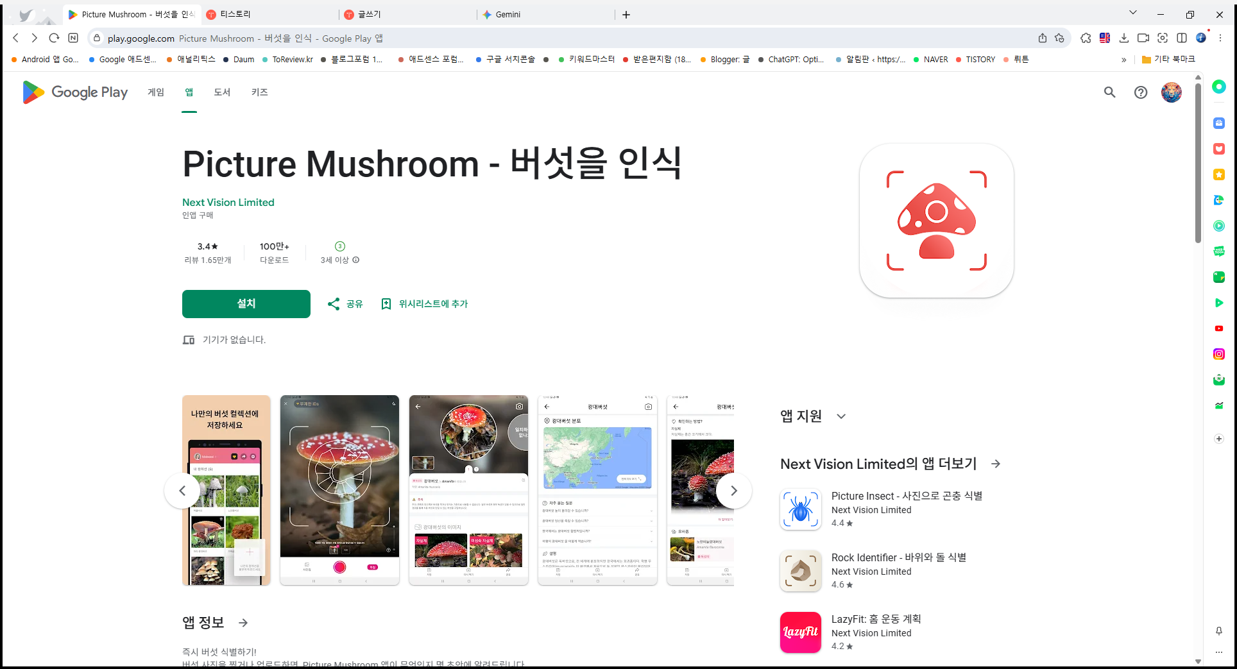
Task: Click the second app screenshot thumbnail
Action: click(x=339, y=490)
